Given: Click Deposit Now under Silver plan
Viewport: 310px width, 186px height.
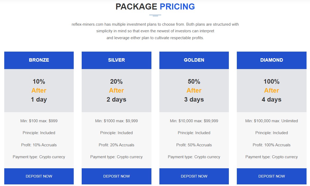Looking at the screenshot, I should [116, 176].
